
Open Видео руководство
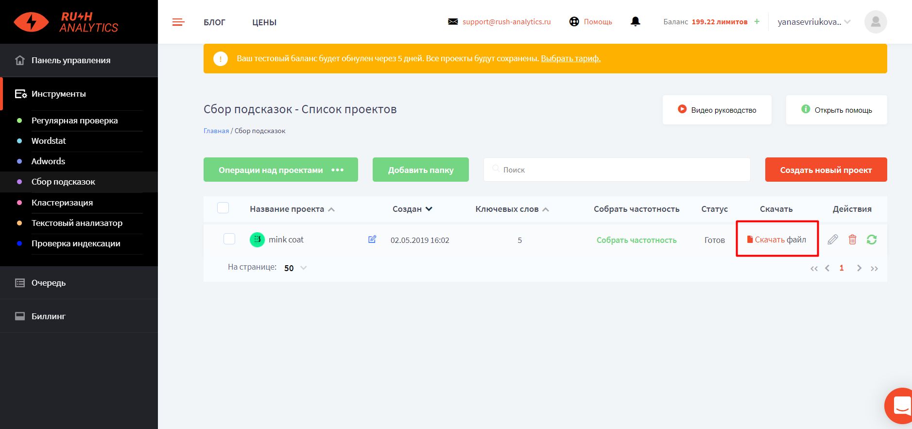717,110
